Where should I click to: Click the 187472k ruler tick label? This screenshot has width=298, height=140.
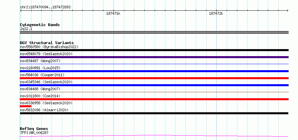[x=216, y=13]
